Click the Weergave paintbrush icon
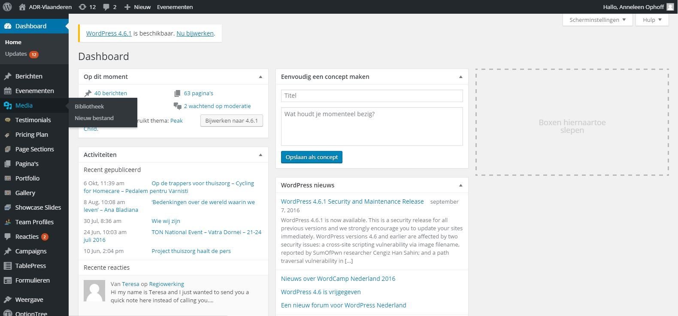The width and height of the screenshot is (678, 316). (x=8, y=300)
